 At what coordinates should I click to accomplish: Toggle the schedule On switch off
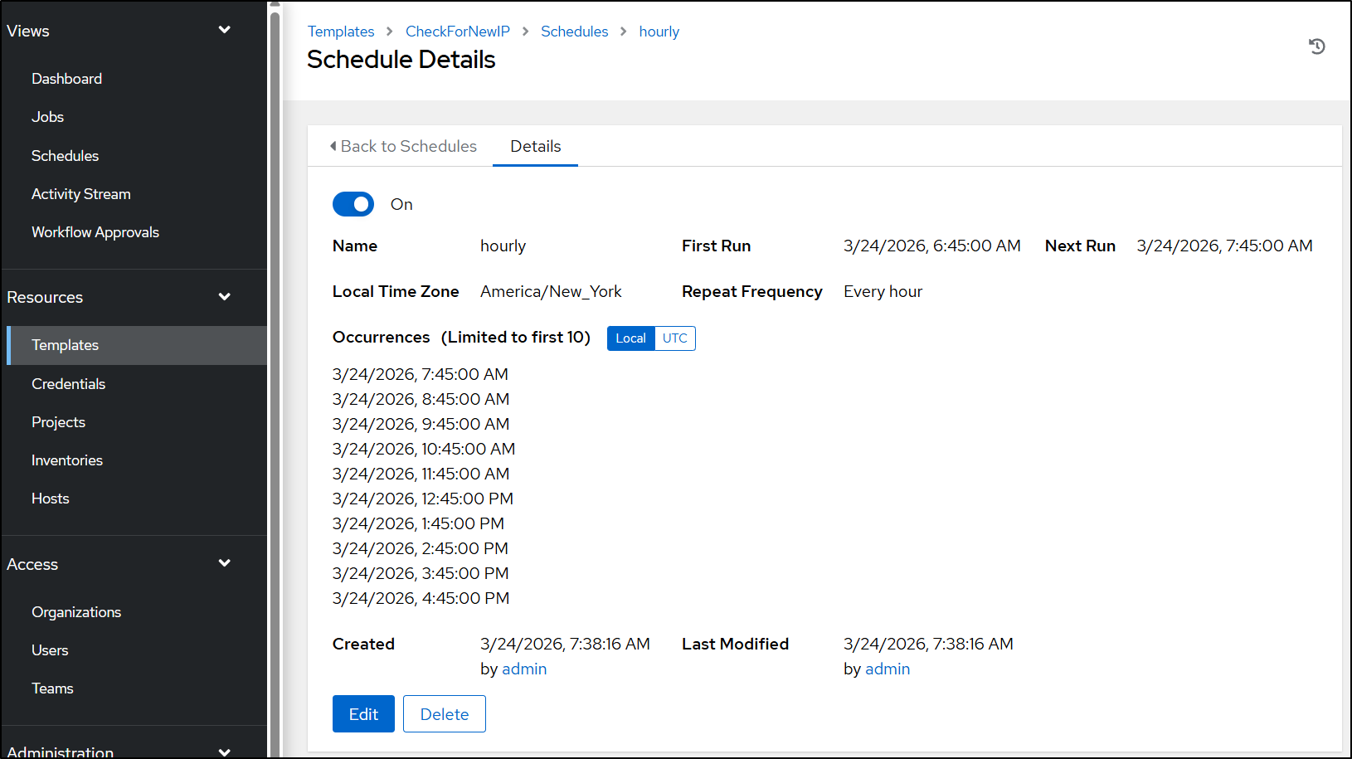tap(353, 204)
